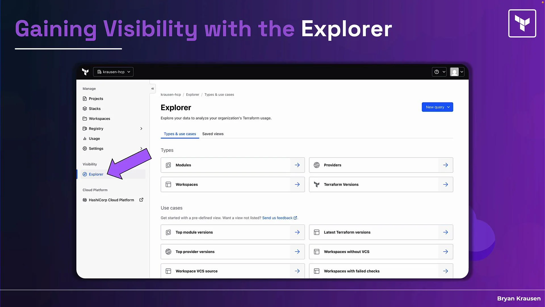Open Modules type via arrow
The width and height of the screenshot is (545, 307).
point(297,165)
